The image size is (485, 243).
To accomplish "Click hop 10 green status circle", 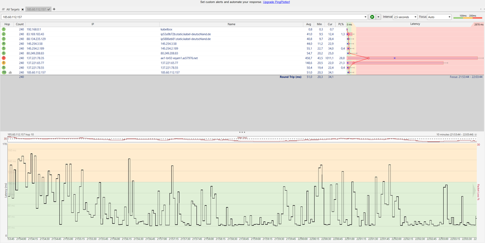I will [x=4, y=72].
